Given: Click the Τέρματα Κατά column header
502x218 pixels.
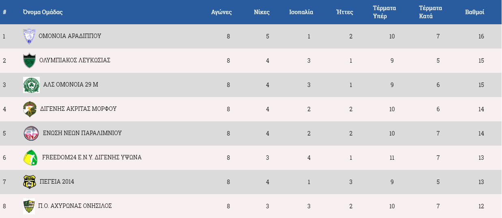Looking at the screenshot, I should (x=431, y=12).
